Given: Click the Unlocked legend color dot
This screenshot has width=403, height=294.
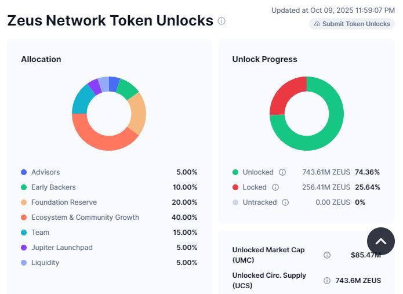Looking at the screenshot, I should [235, 172].
